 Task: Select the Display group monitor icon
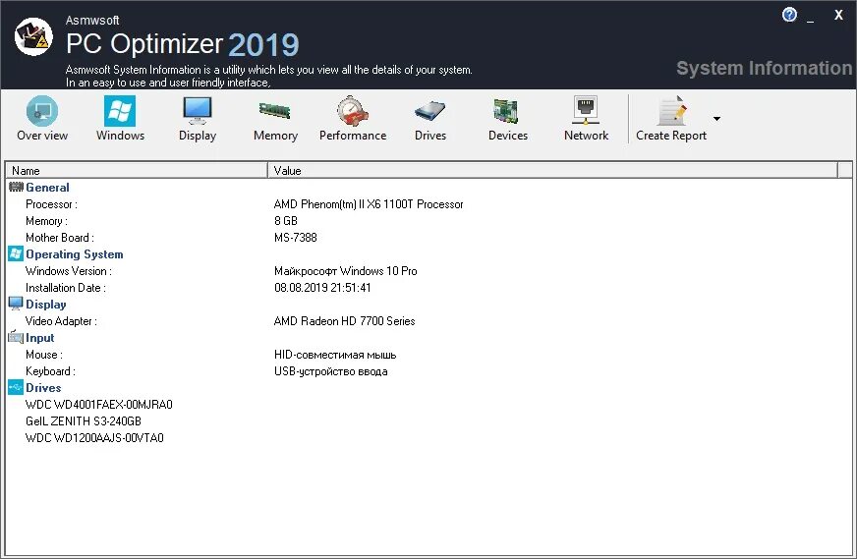[x=16, y=304]
